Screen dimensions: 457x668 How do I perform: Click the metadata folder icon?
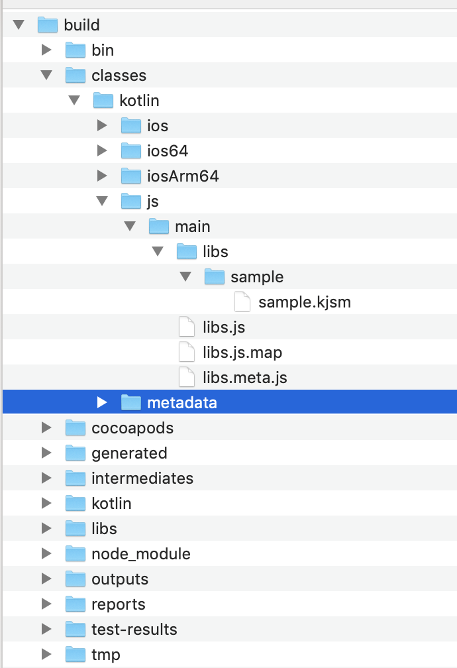(x=130, y=402)
